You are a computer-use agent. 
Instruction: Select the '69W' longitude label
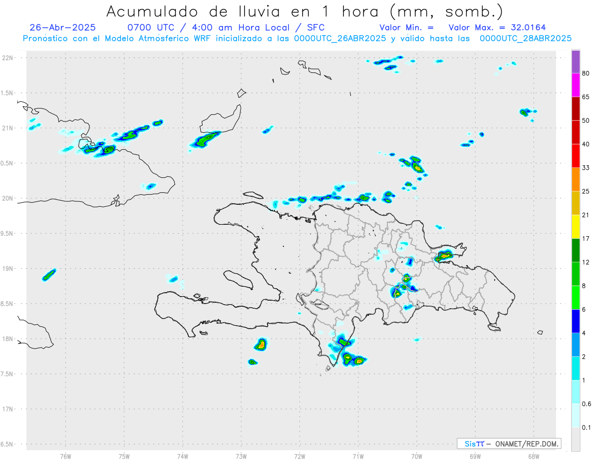coord(475,456)
